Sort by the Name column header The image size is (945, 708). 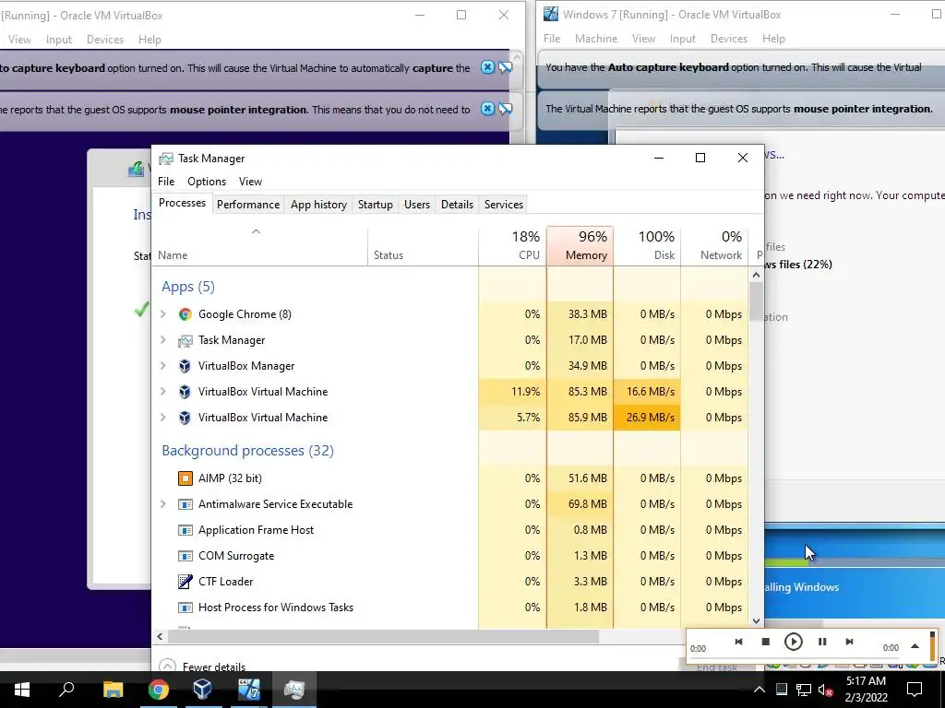pos(259,246)
